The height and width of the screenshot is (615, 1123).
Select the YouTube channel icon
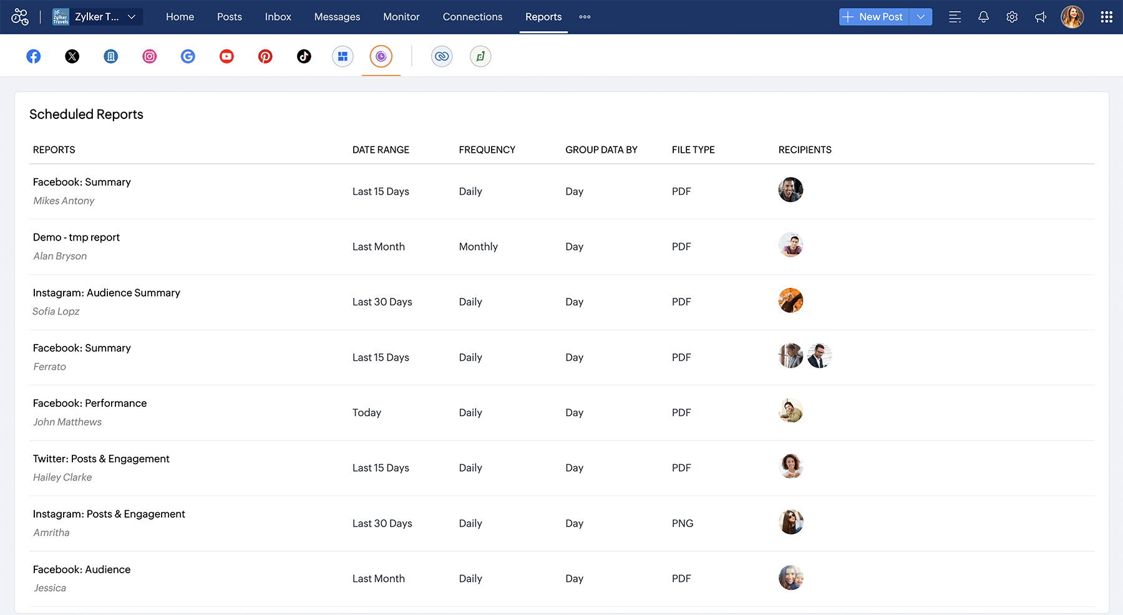(226, 57)
